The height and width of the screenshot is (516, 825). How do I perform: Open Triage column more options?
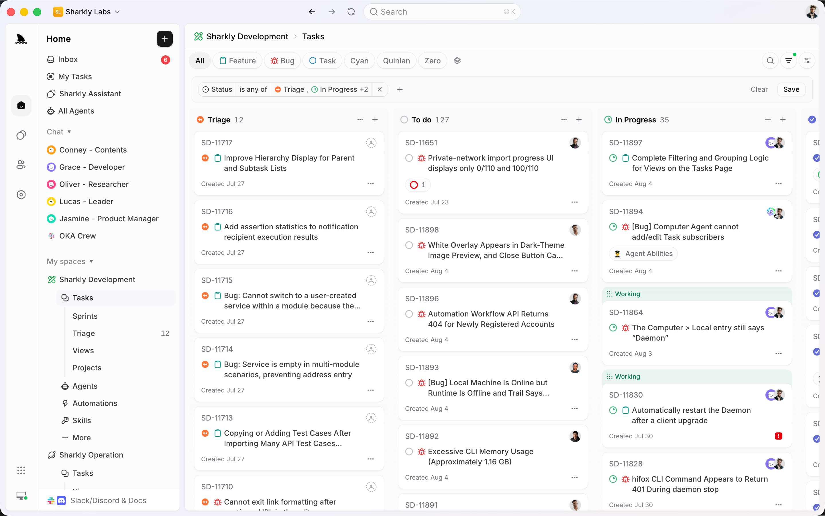point(360,120)
